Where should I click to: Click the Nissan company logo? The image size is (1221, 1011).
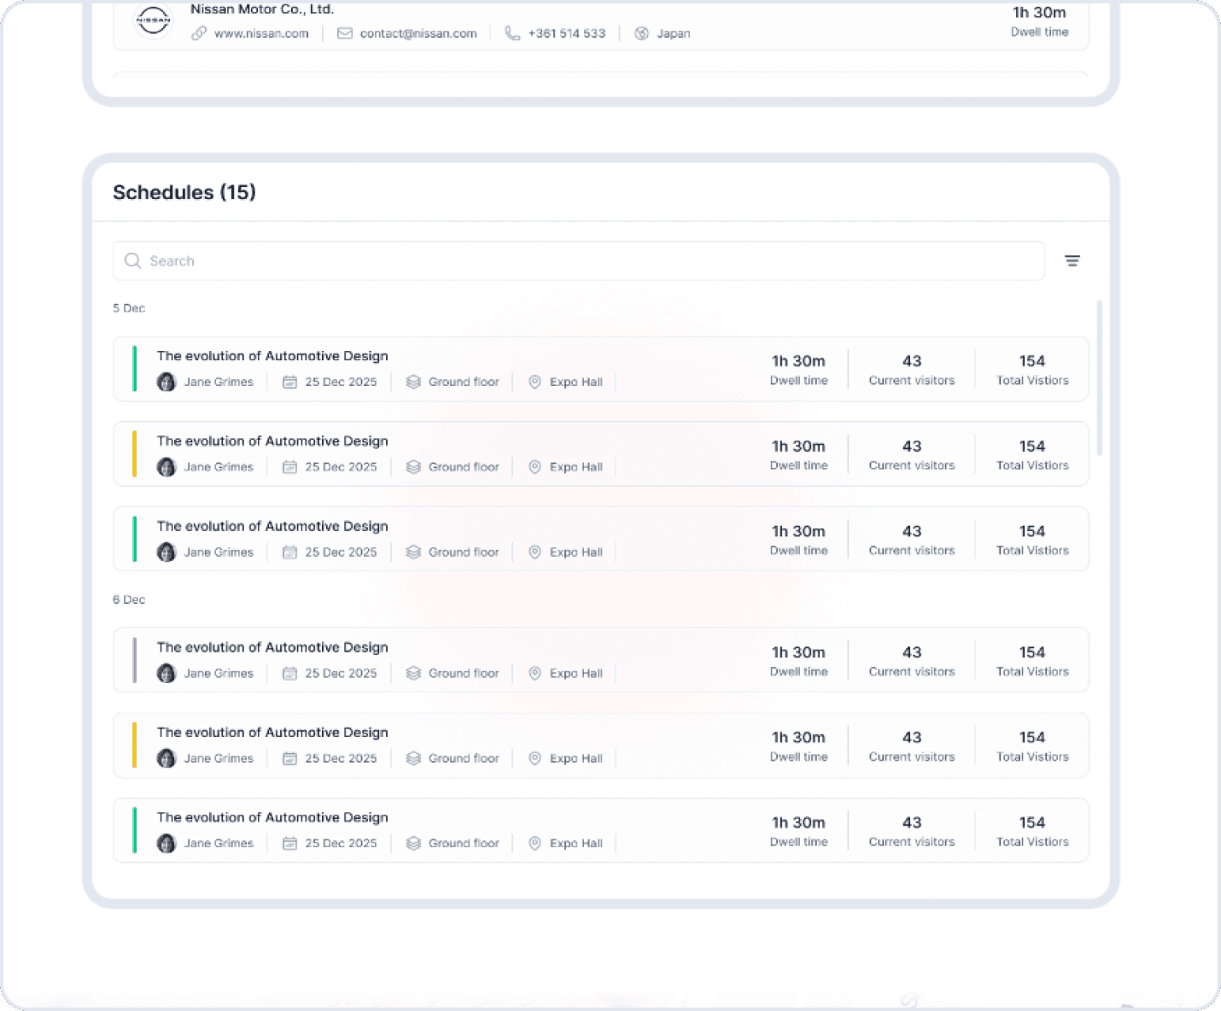click(x=153, y=21)
